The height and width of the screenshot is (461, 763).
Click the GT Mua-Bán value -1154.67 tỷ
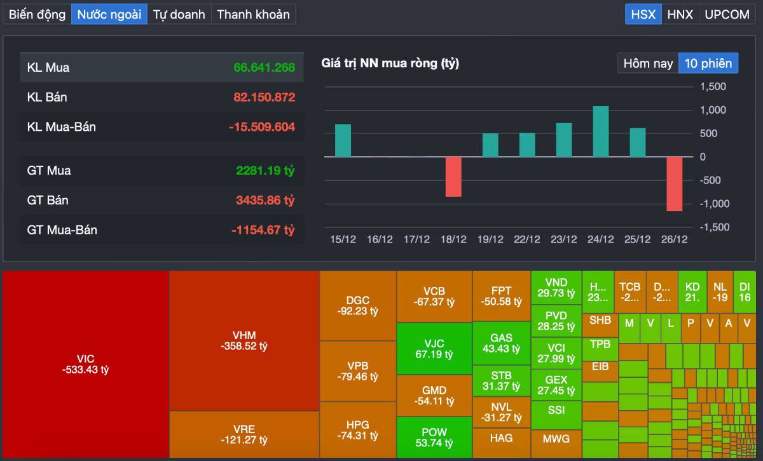263,230
